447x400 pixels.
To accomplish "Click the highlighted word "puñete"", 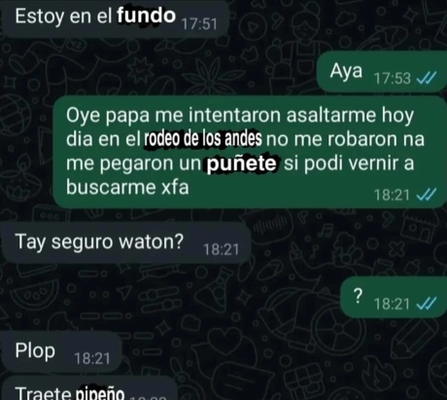I will (241, 164).
